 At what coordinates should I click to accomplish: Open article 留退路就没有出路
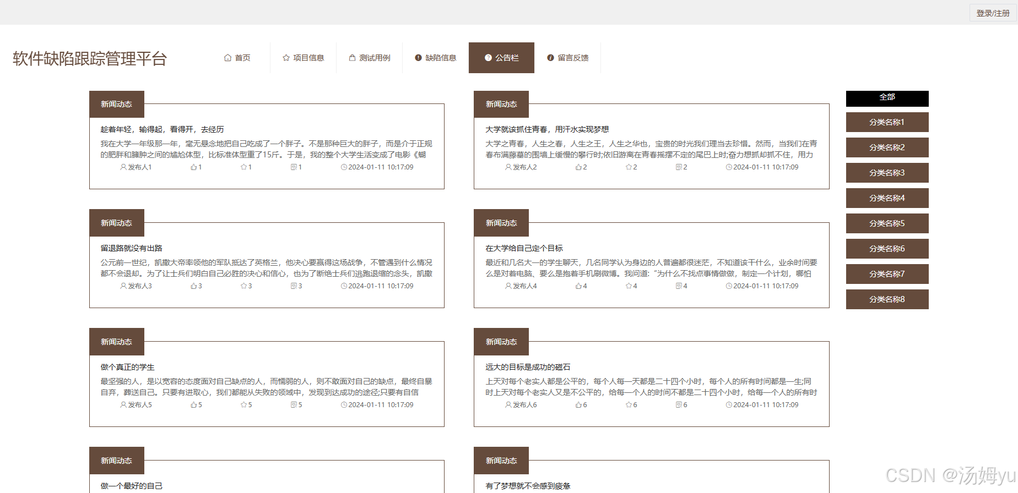[131, 248]
